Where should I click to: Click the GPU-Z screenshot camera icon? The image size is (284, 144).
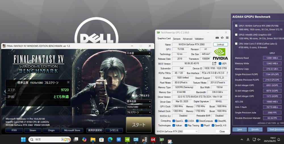pyautogui.click(x=217, y=38)
